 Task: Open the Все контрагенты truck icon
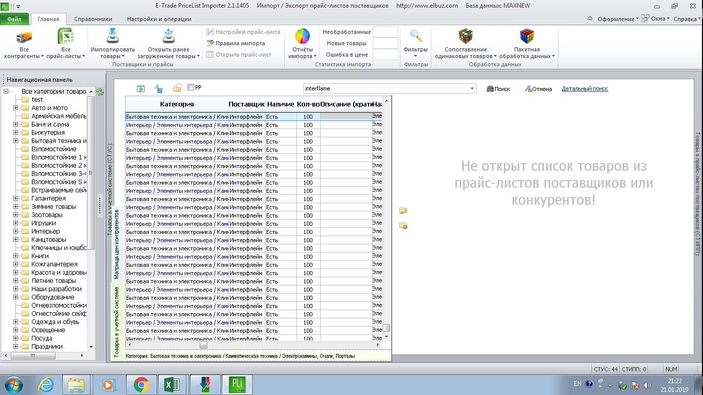24,38
